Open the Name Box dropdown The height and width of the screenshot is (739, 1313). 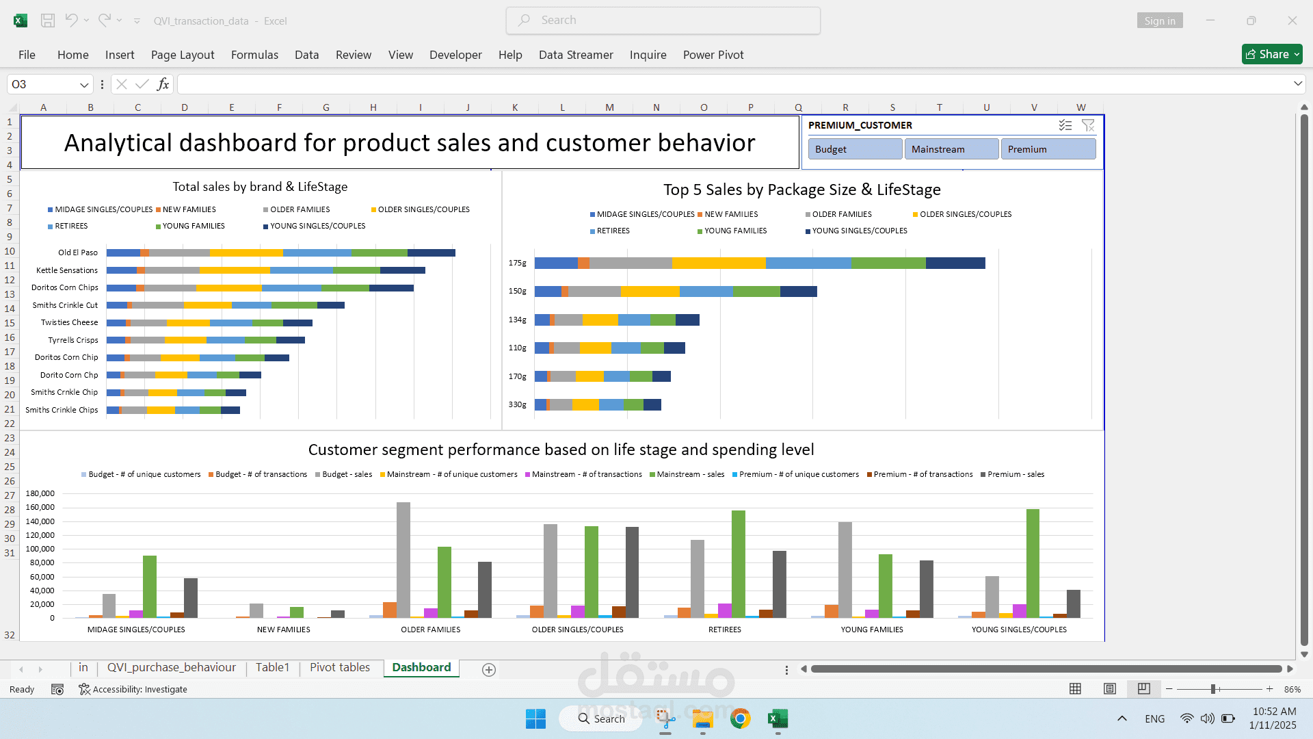click(x=83, y=84)
